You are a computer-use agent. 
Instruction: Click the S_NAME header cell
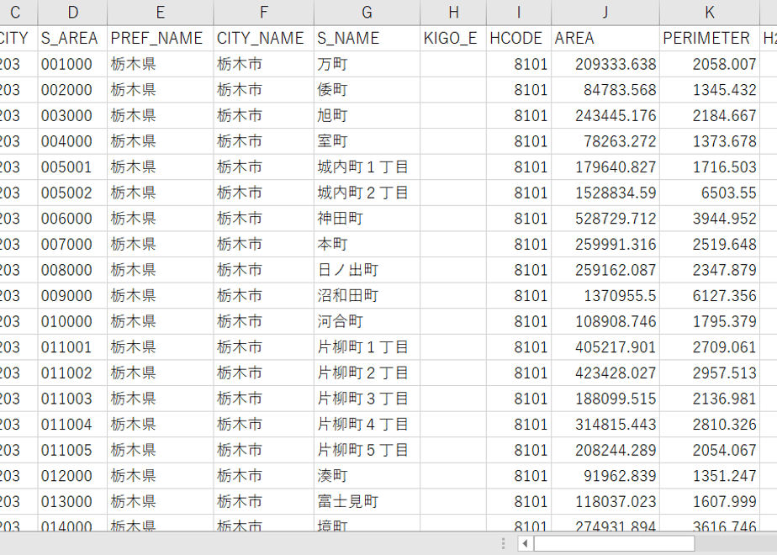367,38
